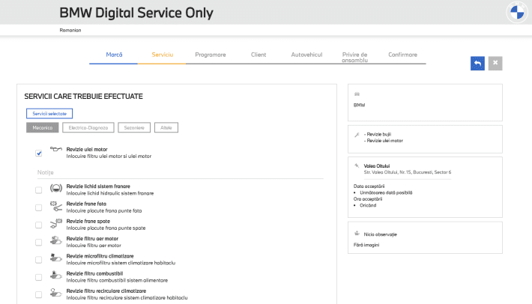Uncheck the Revizie ulei motor checkbox
The height and width of the screenshot is (304, 532).
coord(38,153)
